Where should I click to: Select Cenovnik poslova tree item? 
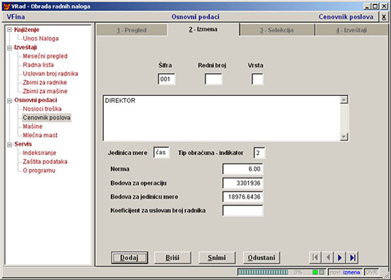point(47,118)
